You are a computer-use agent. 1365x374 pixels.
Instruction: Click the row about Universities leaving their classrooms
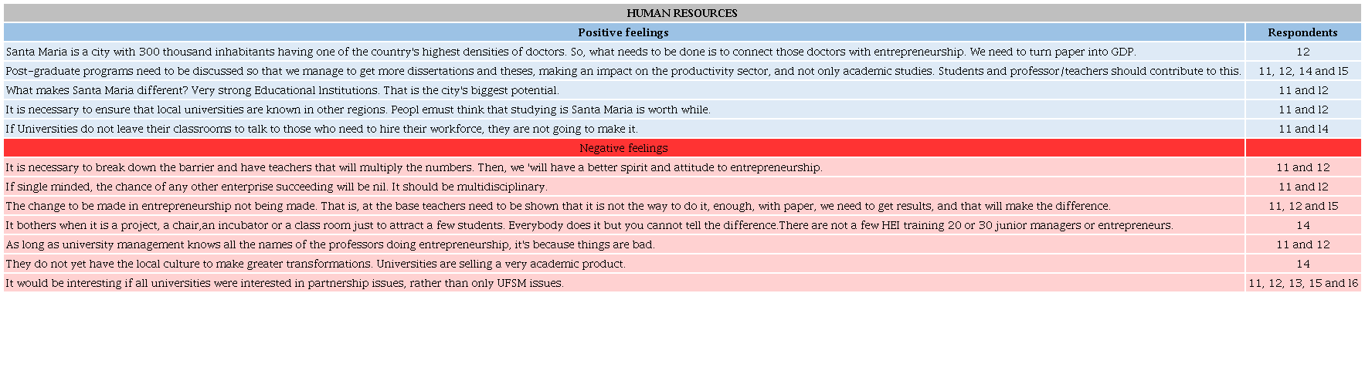pyautogui.click(x=321, y=129)
